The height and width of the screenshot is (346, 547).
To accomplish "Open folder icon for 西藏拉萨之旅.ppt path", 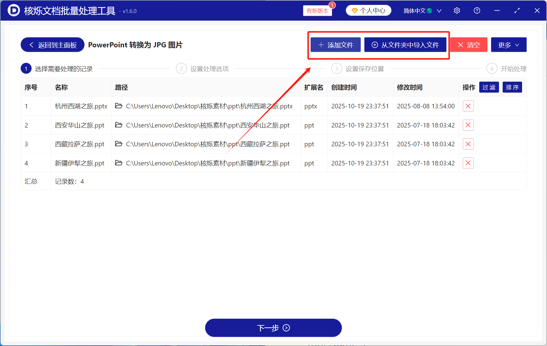I will (119, 144).
